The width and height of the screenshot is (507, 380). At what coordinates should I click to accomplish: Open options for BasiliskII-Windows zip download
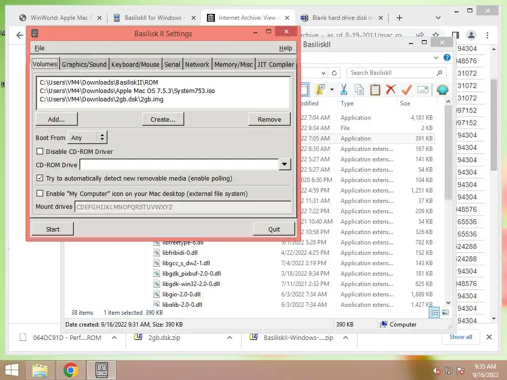click(345, 337)
